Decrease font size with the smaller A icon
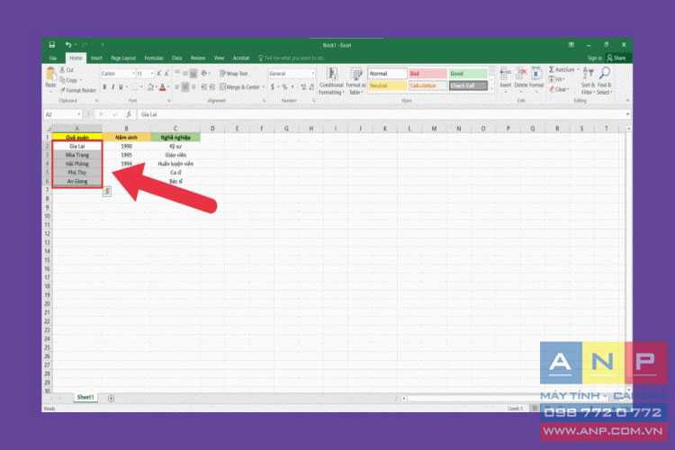675x450 pixels. pos(166,74)
